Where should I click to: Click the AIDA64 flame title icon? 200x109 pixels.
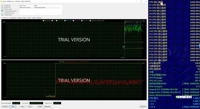pos(1,1)
